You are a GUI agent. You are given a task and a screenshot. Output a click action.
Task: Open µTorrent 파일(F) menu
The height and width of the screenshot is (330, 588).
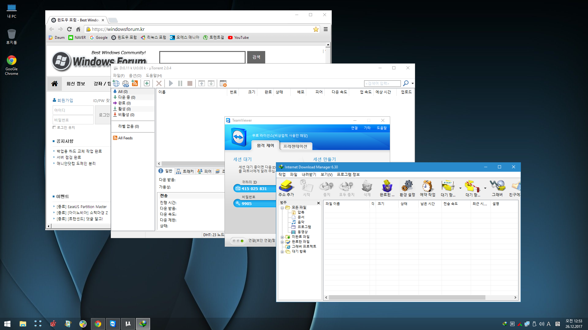point(119,75)
